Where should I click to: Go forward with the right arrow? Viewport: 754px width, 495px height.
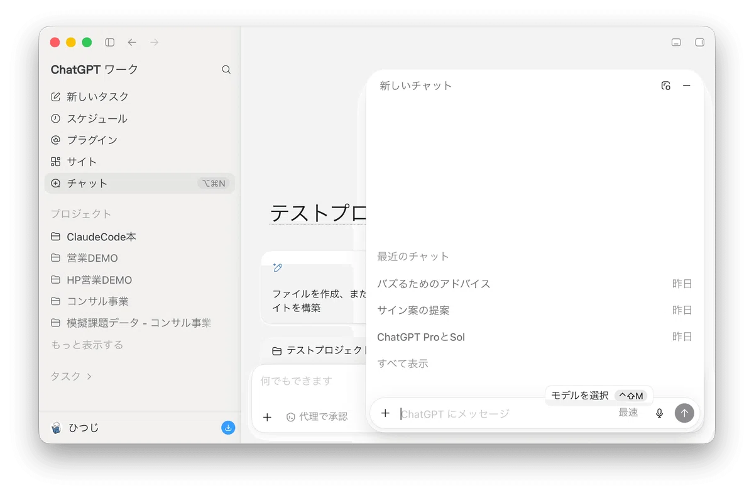pyautogui.click(x=155, y=42)
